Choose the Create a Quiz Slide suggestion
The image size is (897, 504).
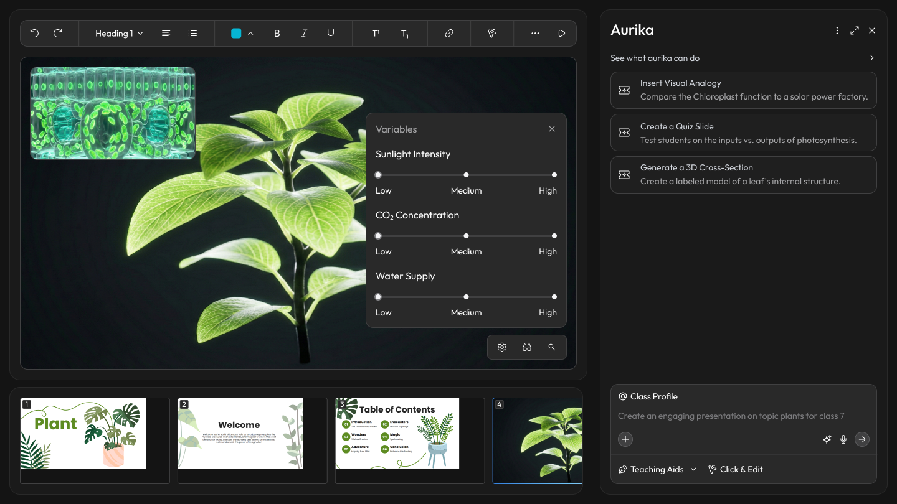pyautogui.click(x=743, y=133)
